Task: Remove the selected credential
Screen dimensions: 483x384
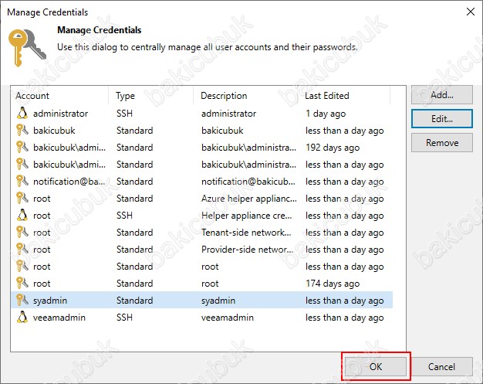Action: point(442,143)
